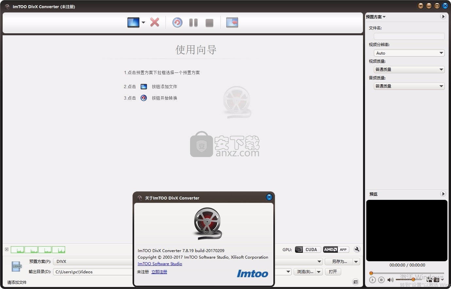This screenshot has height=289, width=451.
Task: Open the dropdown arrow beside 另存为
Action: pyautogui.click(x=356, y=262)
